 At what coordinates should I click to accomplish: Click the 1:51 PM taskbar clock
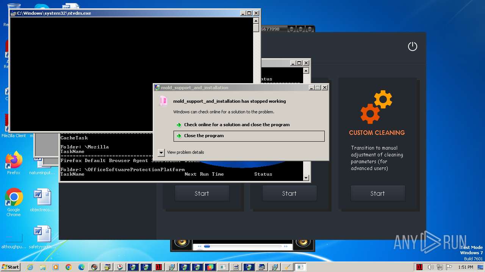coord(465,267)
